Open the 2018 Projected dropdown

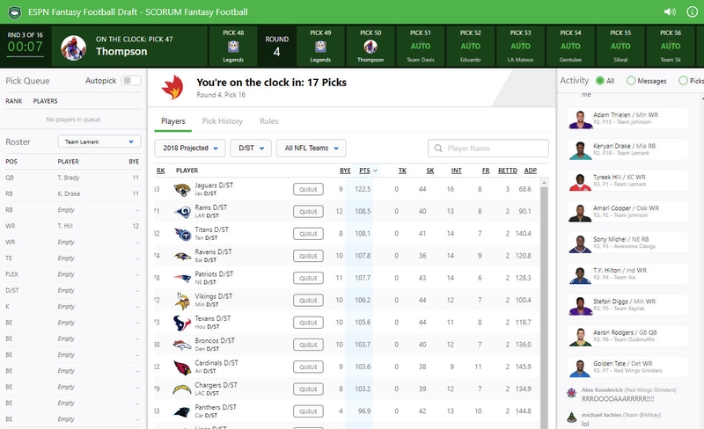click(x=189, y=148)
